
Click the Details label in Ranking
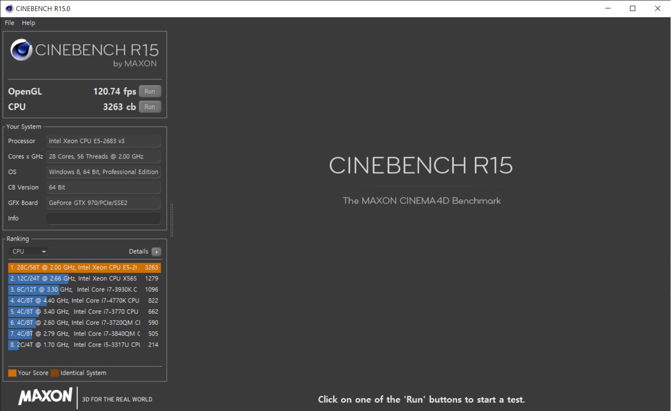[x=139, y=251]
